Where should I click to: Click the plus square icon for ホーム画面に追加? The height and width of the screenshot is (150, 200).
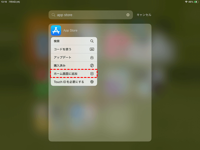tap(92, 74)
